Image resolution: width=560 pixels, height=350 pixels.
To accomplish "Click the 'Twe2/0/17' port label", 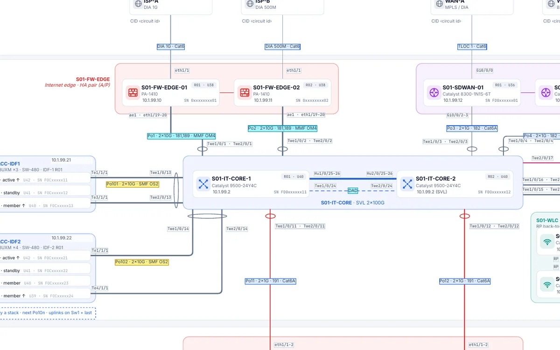I will (x=542, y=158).
